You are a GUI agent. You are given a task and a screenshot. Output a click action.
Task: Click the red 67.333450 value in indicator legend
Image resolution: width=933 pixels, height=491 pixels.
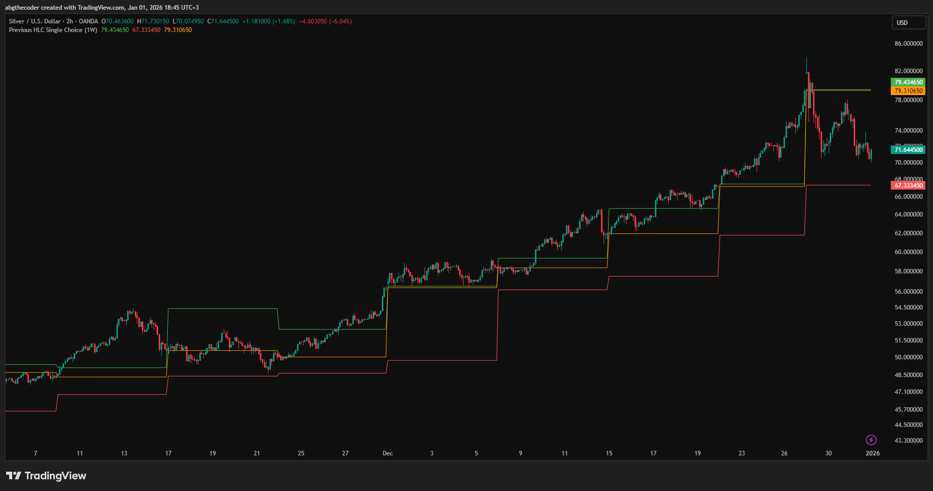pos(146,30)
